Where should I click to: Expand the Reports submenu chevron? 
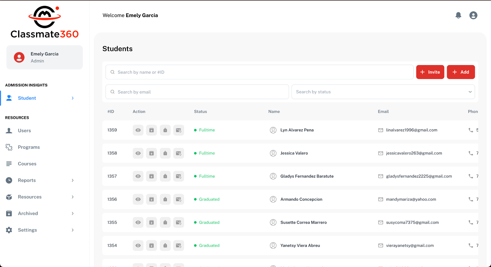click(73, 180)
